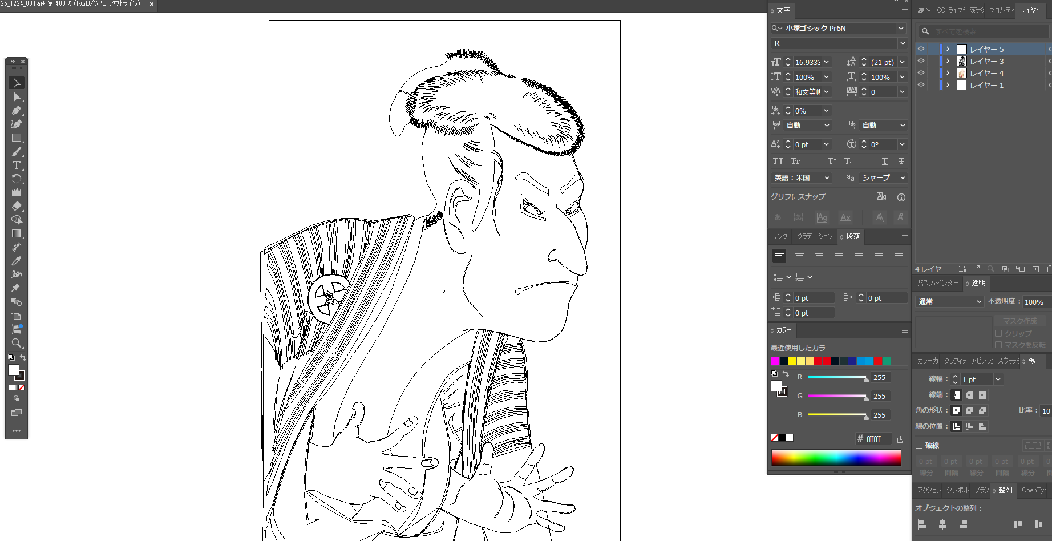The image size is (1052, 541).
Task: Switch to the パスファインダー tab
Action: (x=937, y=283)
